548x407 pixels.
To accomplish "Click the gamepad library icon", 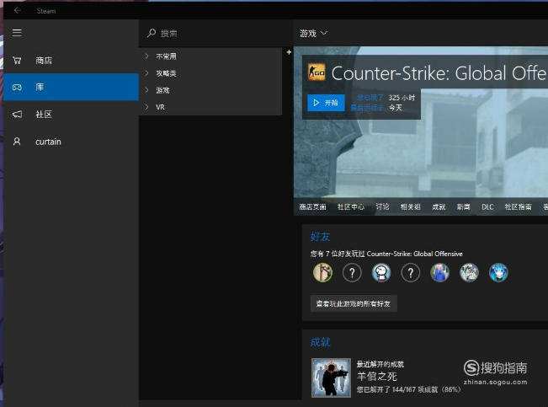I will click(17, 87).
